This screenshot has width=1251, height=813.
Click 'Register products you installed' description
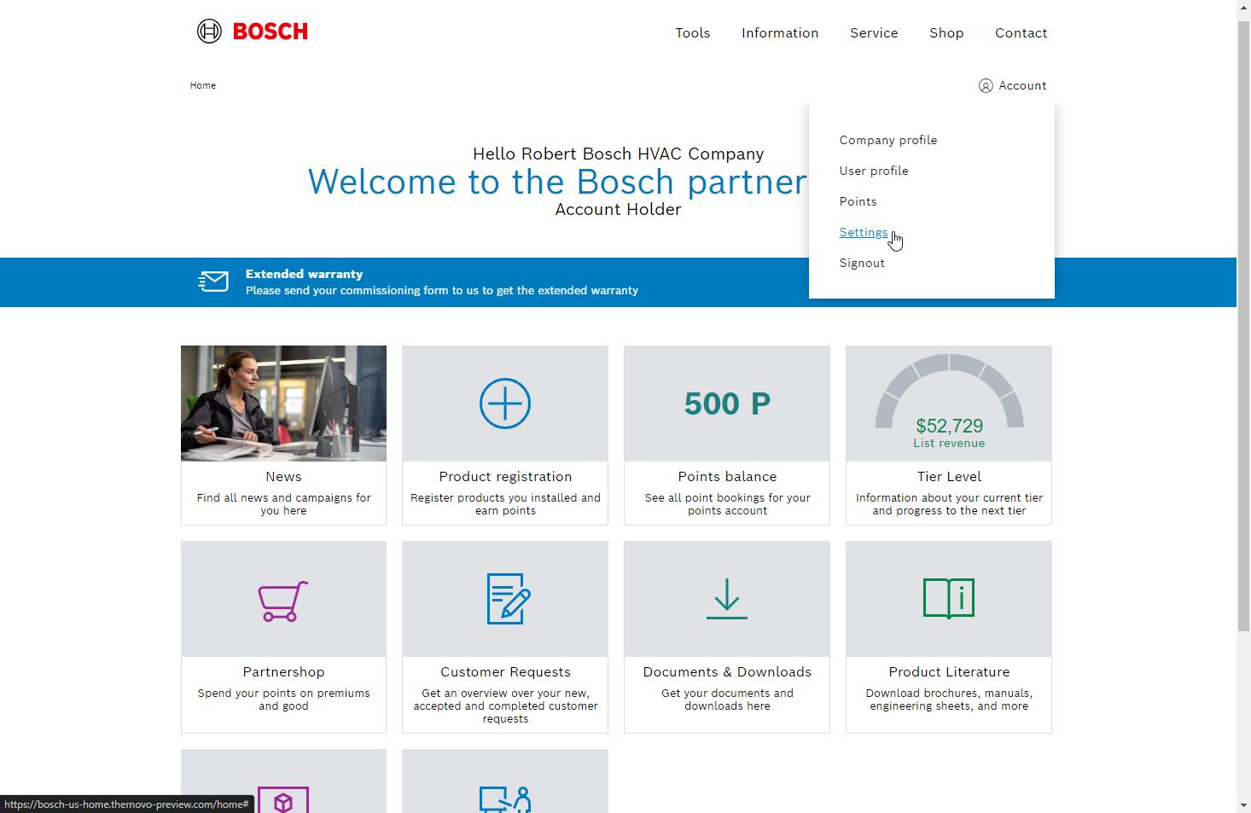505,504
